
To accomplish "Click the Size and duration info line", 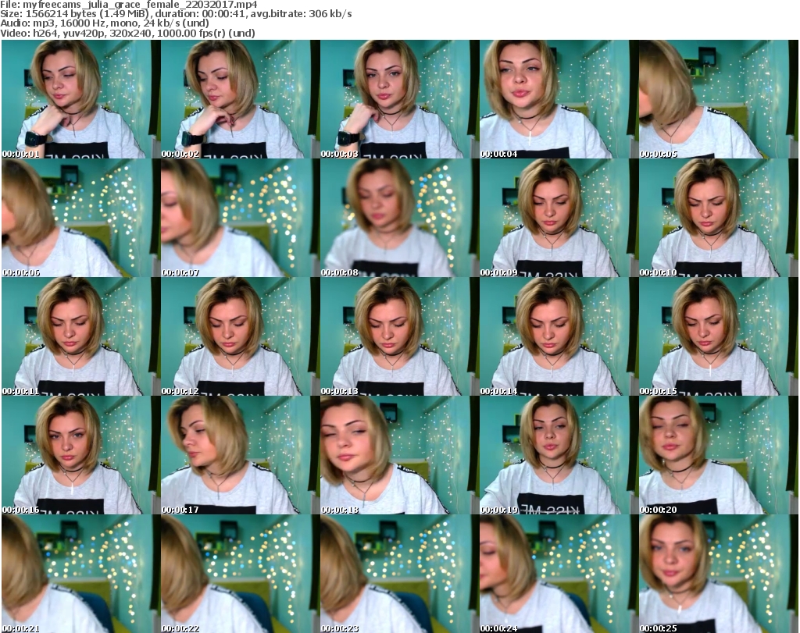I will point(176,14).
